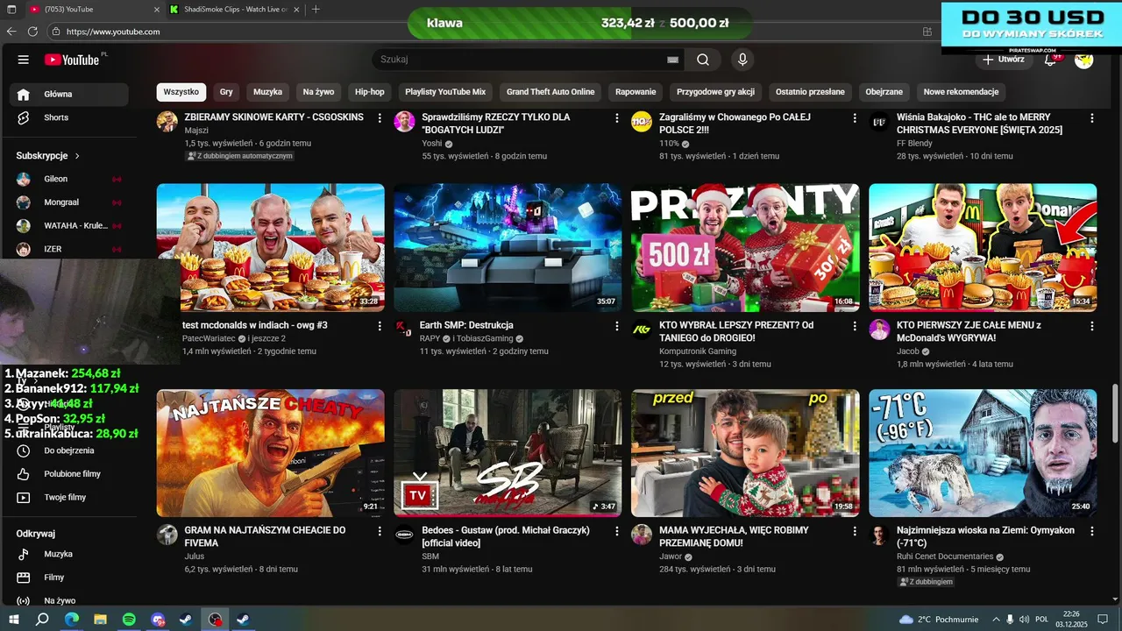Open the PatecWariatec channel link
This screenshot has width=1122, height=631.
click(x=209, y=338)
